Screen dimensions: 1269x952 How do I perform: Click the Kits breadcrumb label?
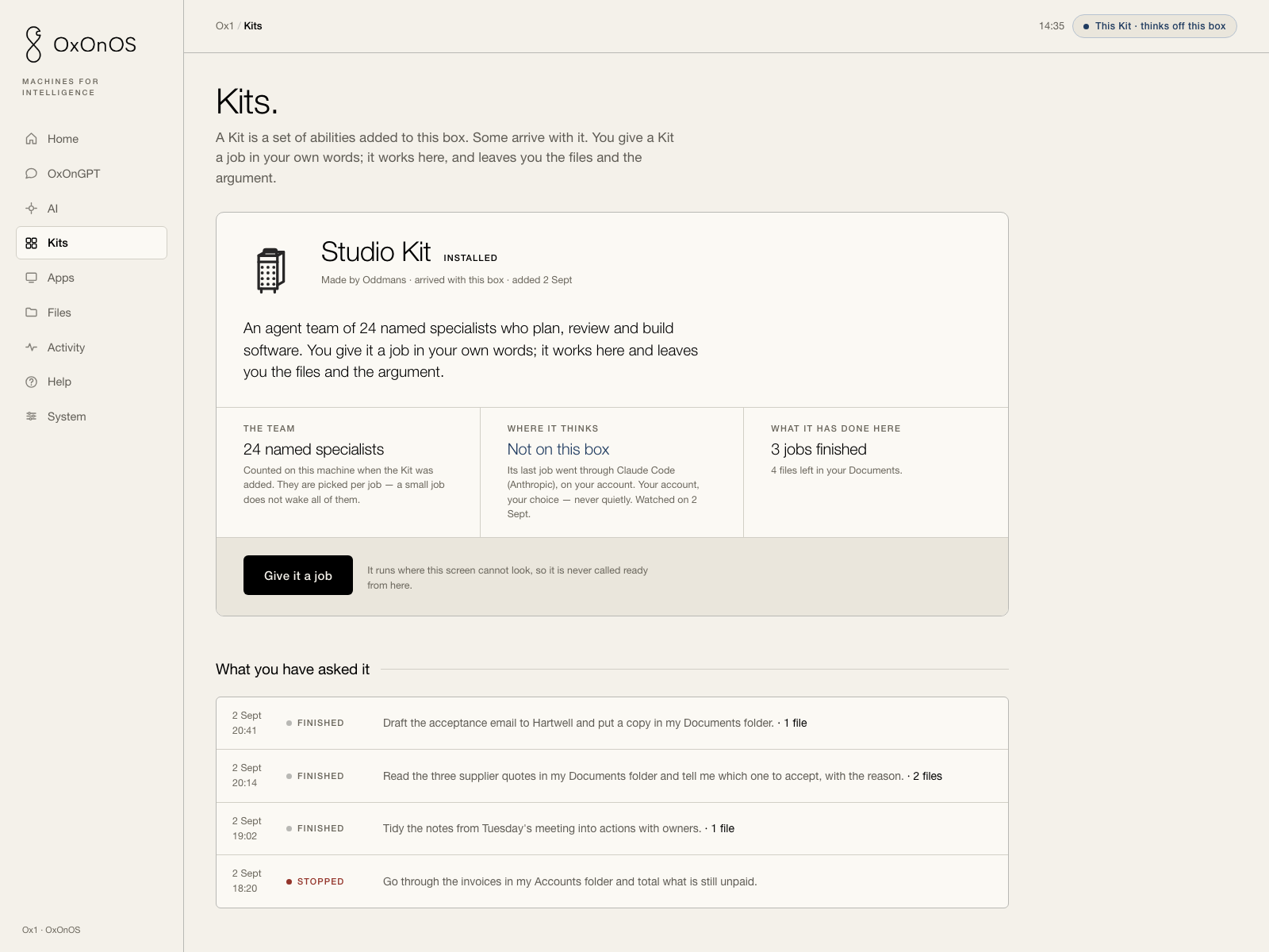[x=253, y=26]
